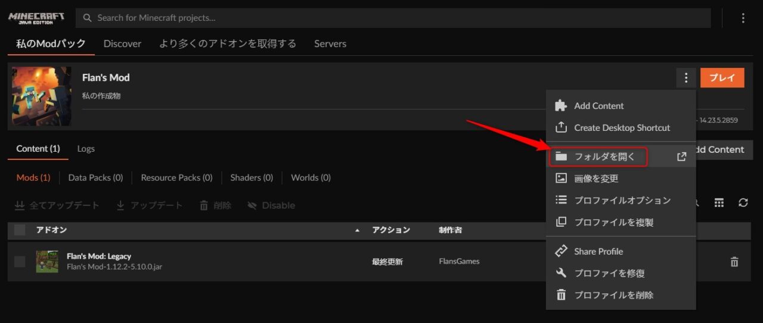The width and height of the screenshot is (763, 323).
Task: Sort by the アドオン column header
Action: (51, 230)
